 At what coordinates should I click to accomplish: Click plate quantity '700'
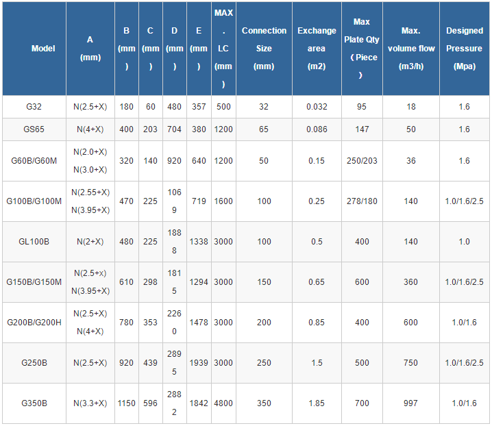pyautogui.click(x=362, y=403)
